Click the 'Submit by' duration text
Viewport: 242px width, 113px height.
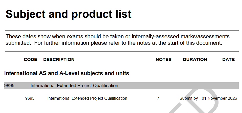pyautogui.click(x=188, y=98)
